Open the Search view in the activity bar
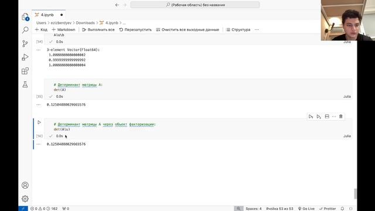 click(x=25, y=30)
